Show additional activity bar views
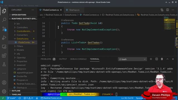 (4, 73)
